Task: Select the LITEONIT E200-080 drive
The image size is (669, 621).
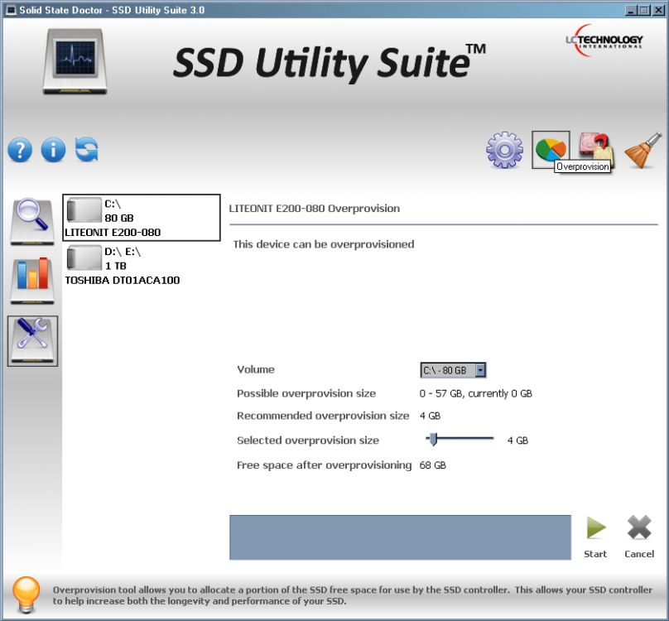Action: [141, 217]
